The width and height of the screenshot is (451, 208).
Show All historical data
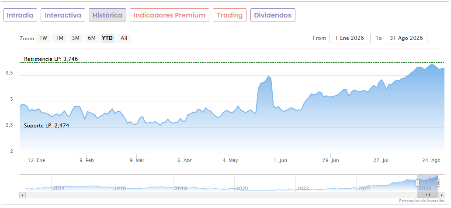click(124, 39)
